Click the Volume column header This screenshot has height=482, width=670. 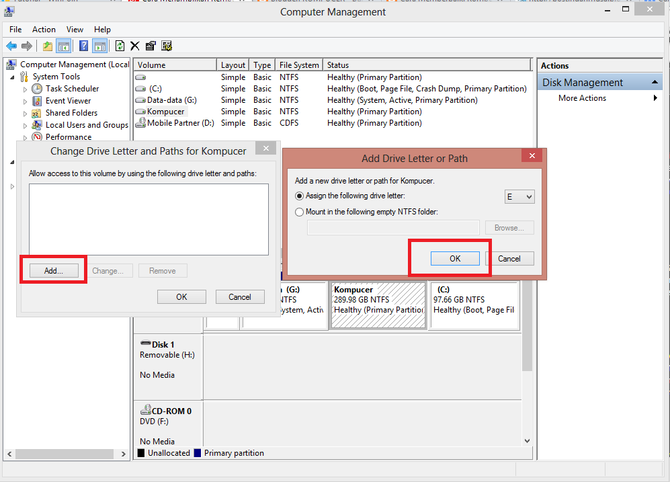pos(175,65)
